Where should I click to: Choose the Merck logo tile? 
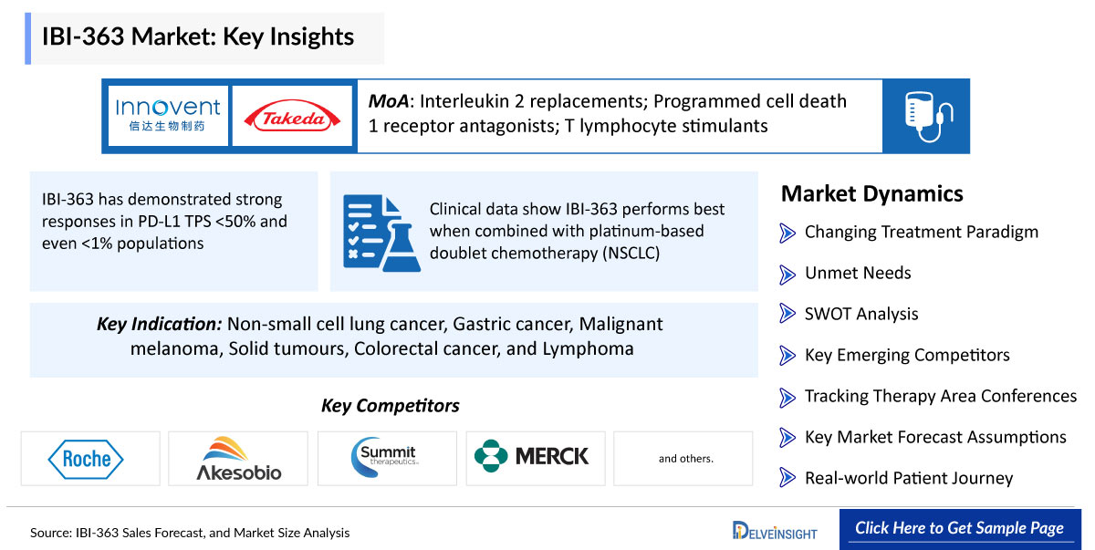click(536, 459)
